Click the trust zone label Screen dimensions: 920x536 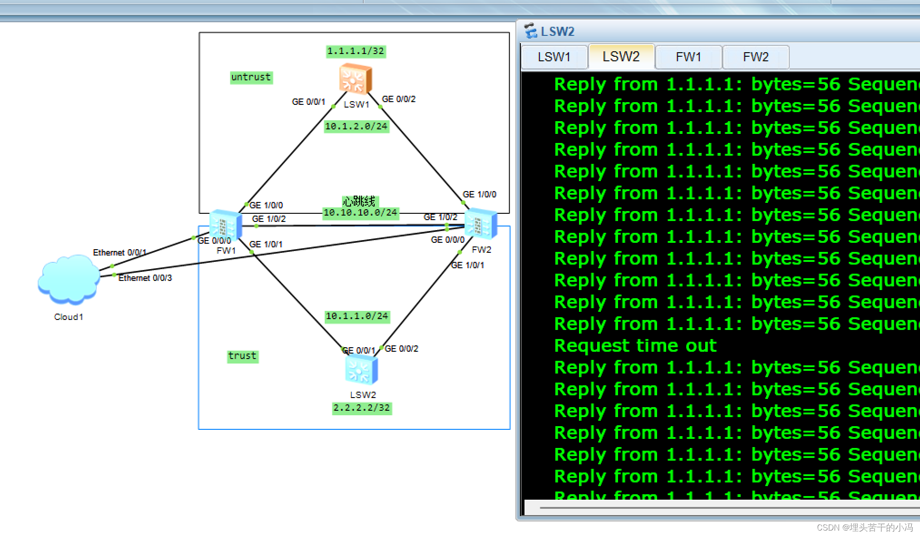pos(242,356)
